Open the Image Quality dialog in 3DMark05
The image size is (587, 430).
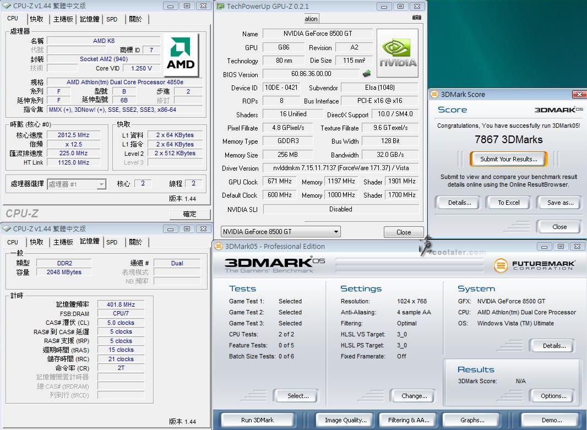click(345, 420)
